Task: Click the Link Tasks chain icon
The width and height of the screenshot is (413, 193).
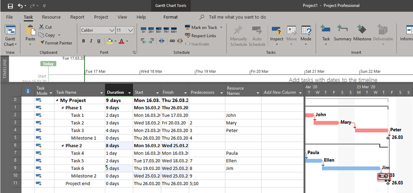Action: pos(173,41)
